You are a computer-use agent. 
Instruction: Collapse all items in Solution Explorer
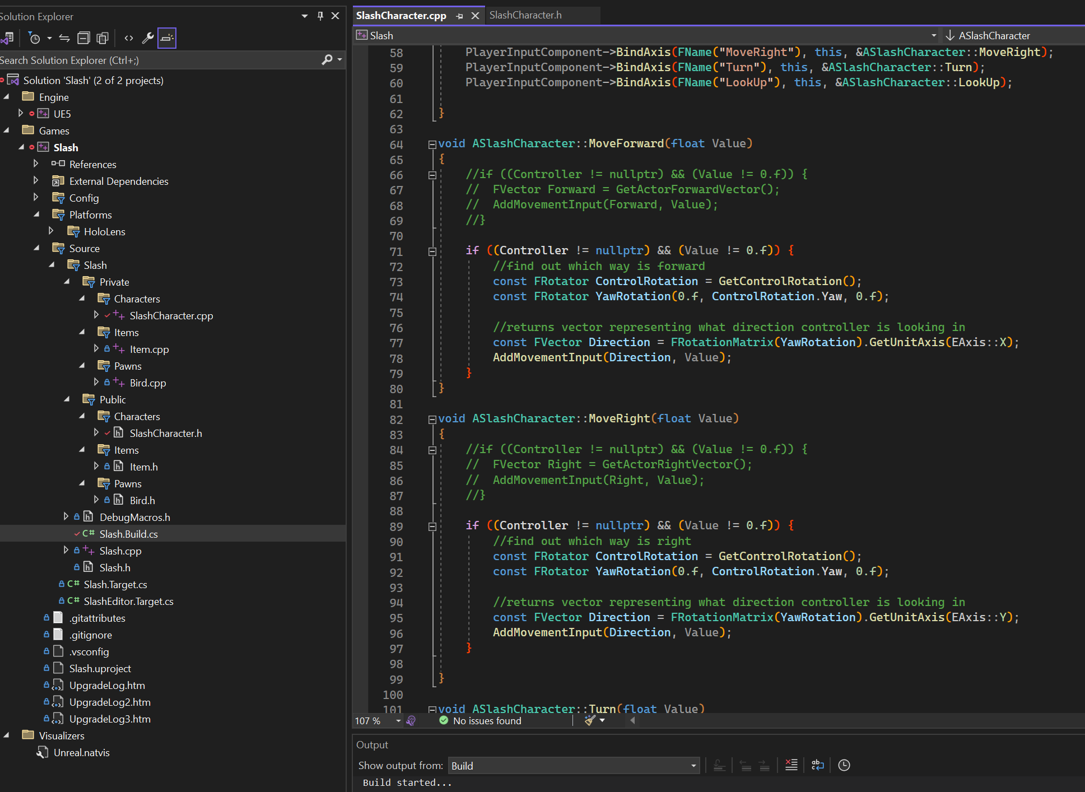point(83,38)
